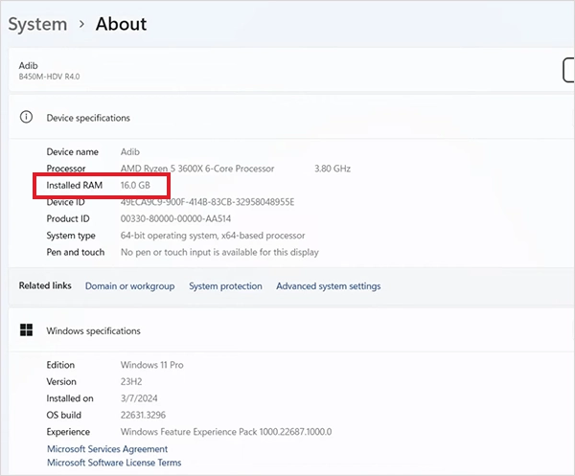Click Windows Feature Experience Pack value

coord(226,432)
